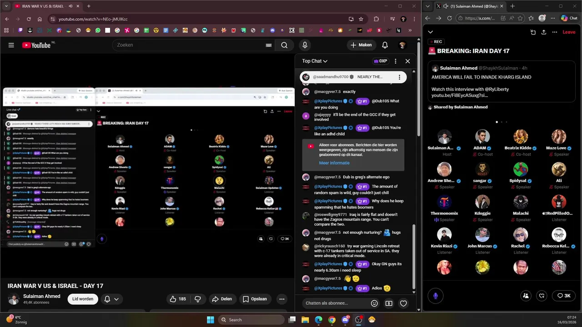The width and height of the screenshot is (582, 327).
Task: Dislike the video with thumbs down
Action: [x=198, y=299]
